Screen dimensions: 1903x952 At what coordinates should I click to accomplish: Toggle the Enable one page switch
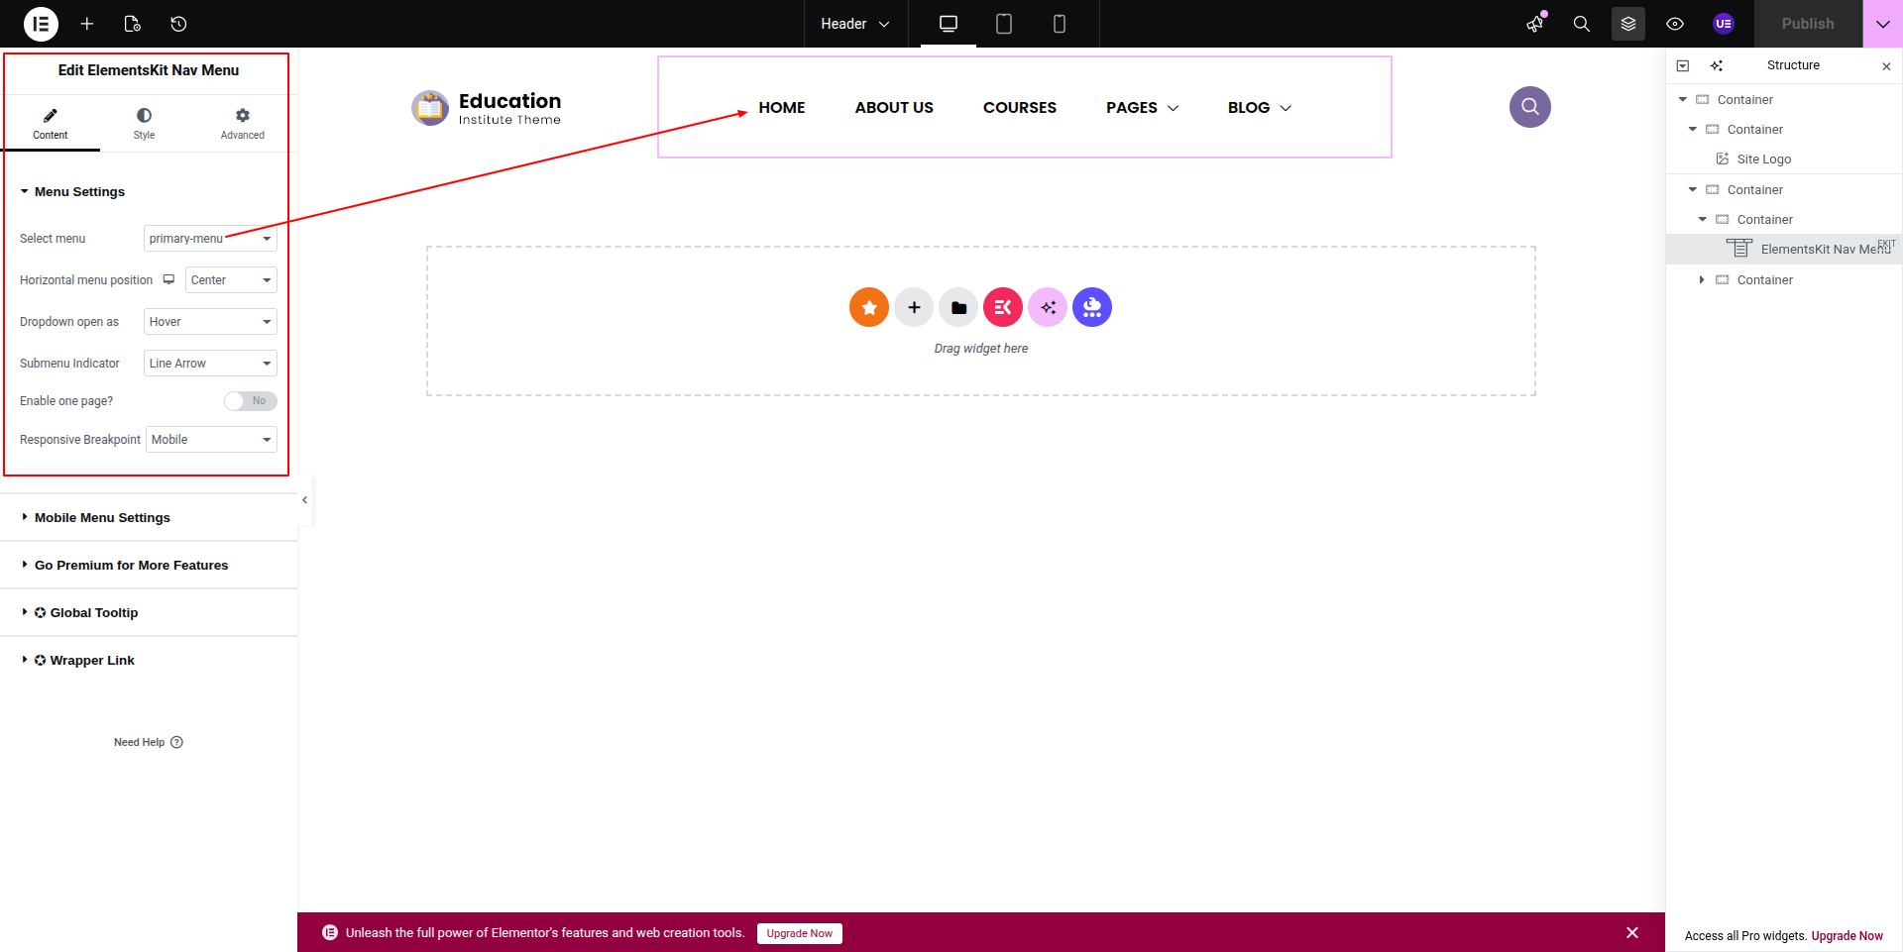(250, 401)
